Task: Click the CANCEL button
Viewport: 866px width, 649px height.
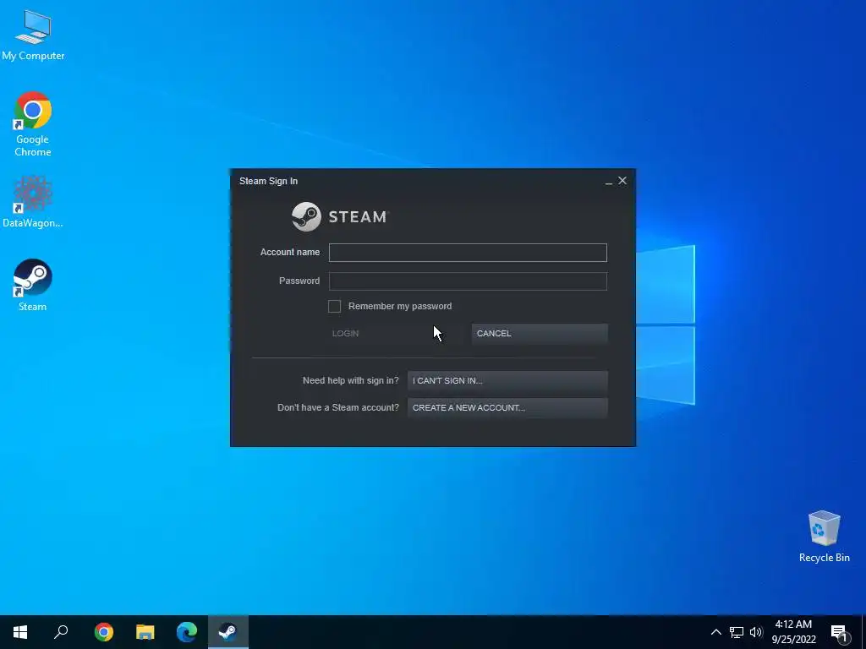Action: [540, 333]
